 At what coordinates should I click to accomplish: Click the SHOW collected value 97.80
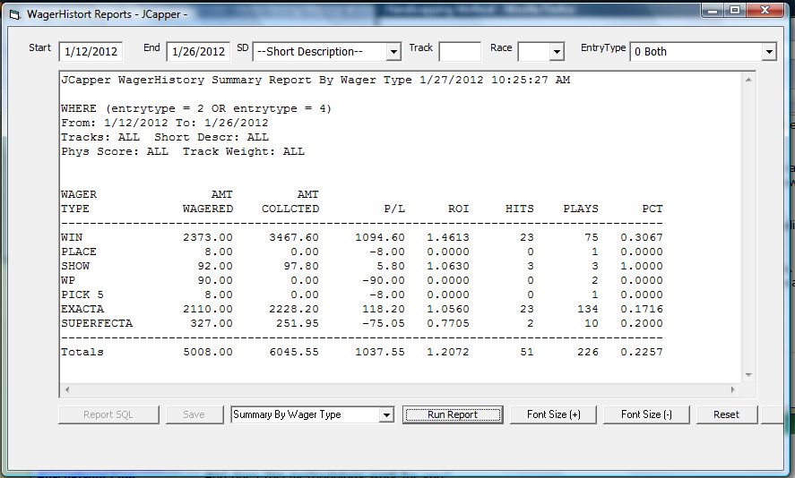click(301, 266)
